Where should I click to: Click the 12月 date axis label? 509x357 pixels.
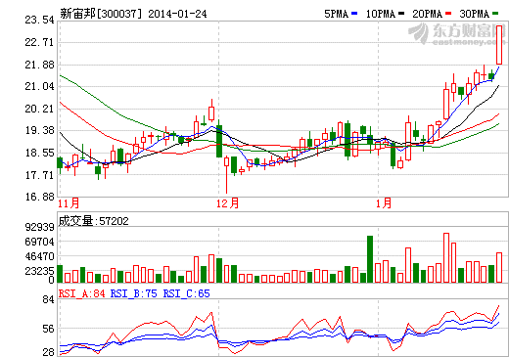pyautogui.click(x=227, y=203)
